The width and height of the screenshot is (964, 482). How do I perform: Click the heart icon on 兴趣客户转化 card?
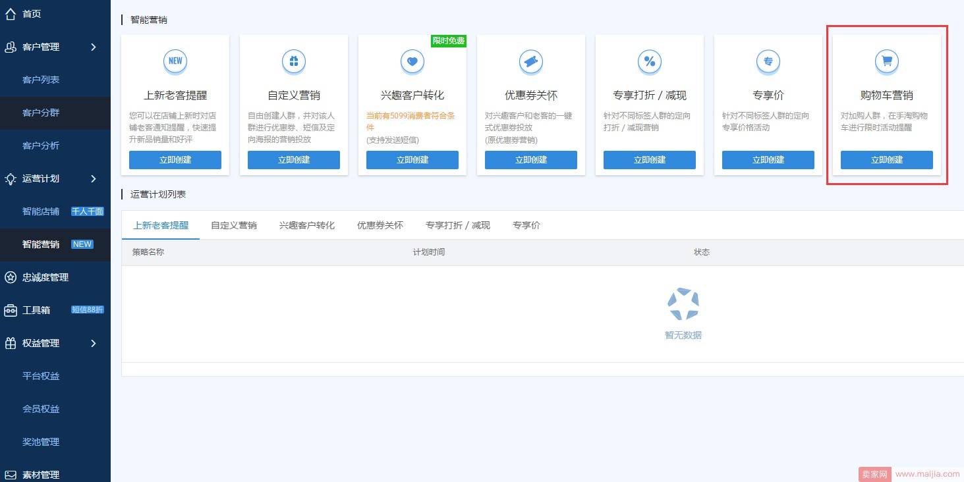(412, 61)
